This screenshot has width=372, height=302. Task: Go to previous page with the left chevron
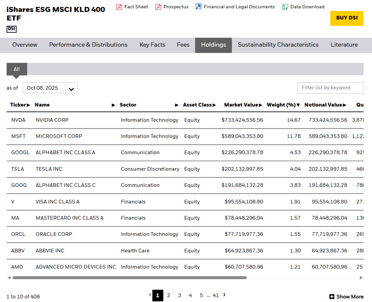pyautogui.click(x=150, y=295)
